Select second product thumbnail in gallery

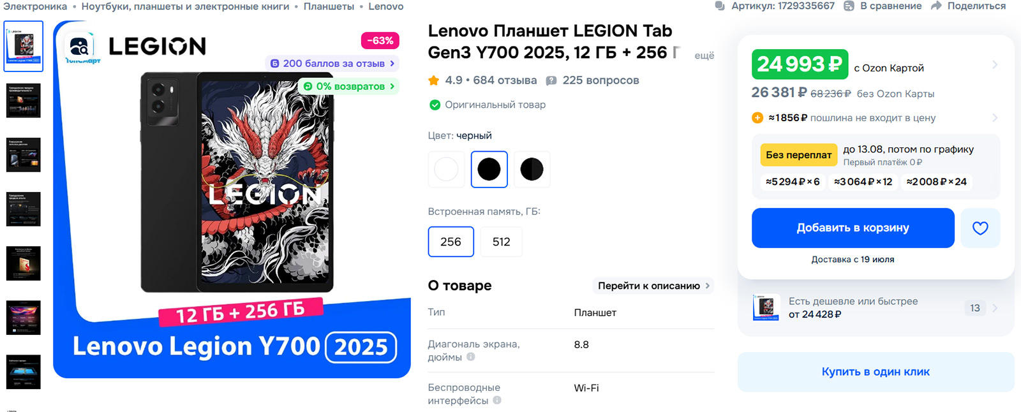pyautogui.click(x=24, y=100)
